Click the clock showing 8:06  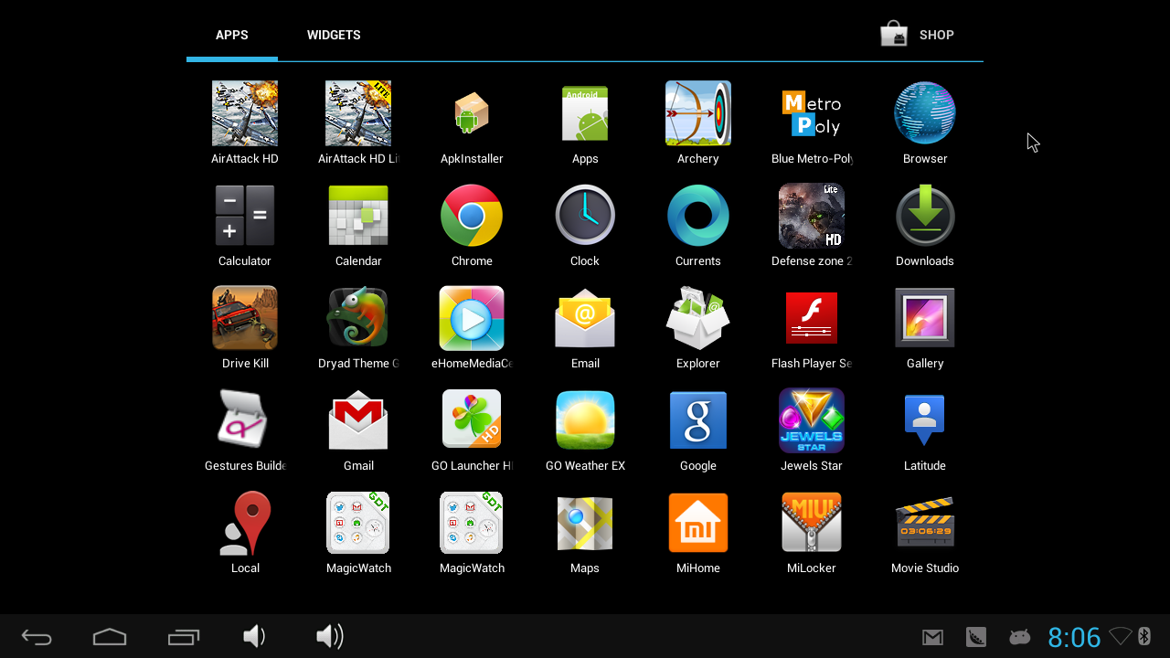click(x=1074, y=637)
